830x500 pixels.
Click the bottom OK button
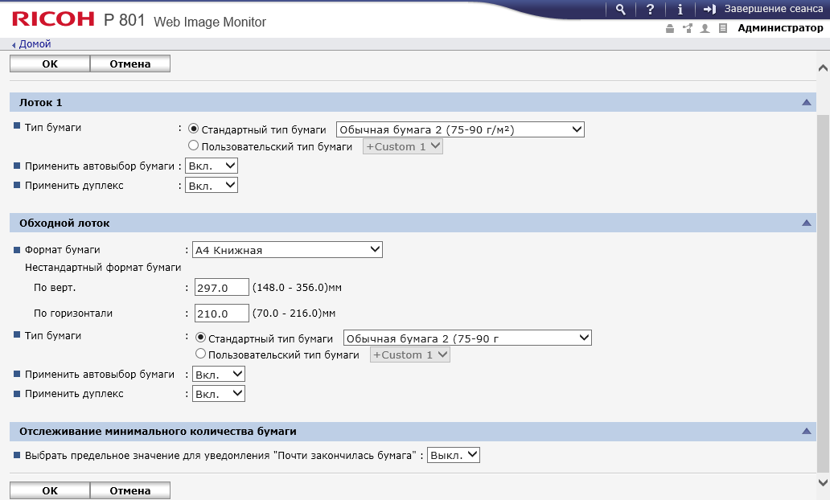click(50, 490)
